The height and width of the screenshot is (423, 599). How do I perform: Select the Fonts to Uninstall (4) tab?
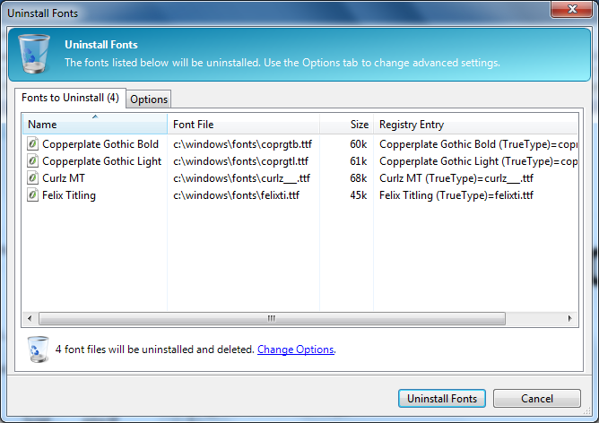[70, 98]
